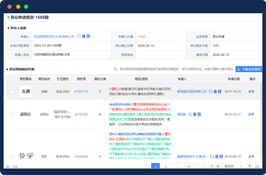Click the green macOS zoom window button

click(26, 7)
